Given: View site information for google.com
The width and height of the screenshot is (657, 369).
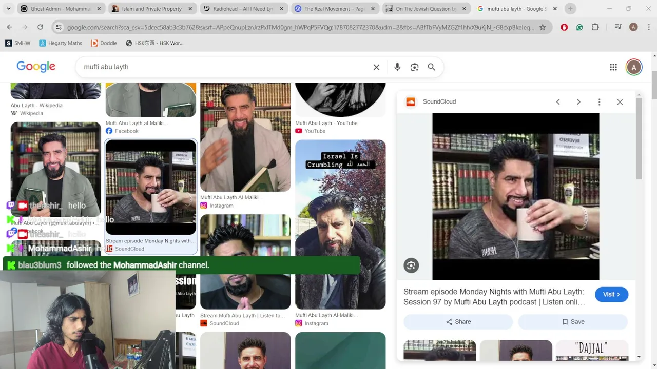Looking at the screenshot, I should pyautogui.click(x=58, y=27).
